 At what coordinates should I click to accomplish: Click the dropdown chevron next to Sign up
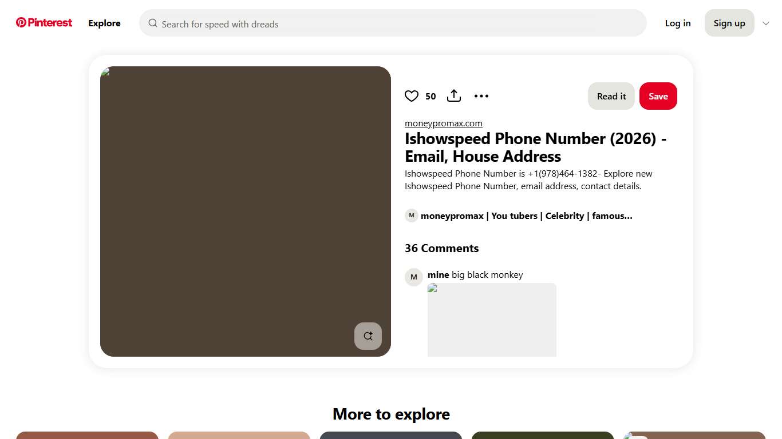click(x=766, y=23)
